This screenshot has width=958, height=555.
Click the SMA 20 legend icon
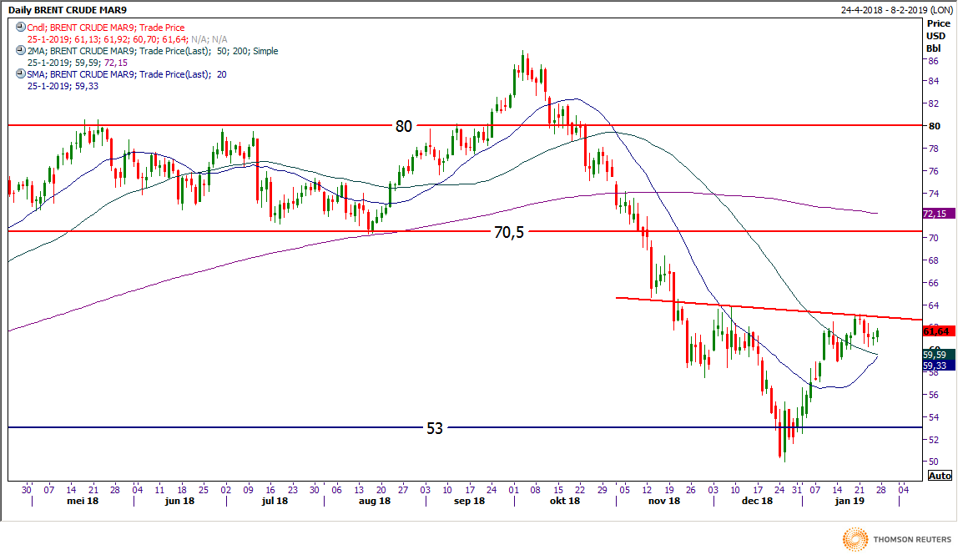click(x=21, y=74)
